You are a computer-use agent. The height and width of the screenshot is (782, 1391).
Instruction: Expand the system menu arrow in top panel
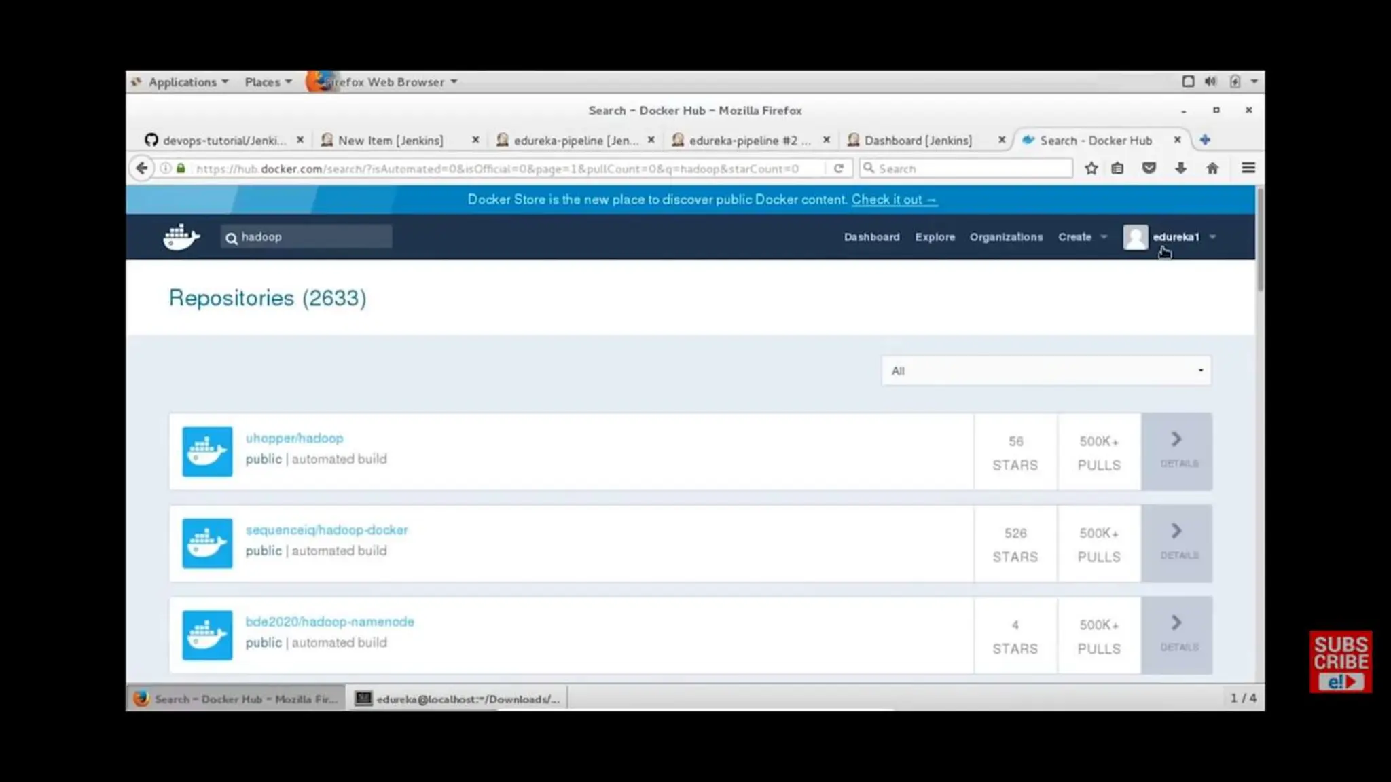point(1254,81)
